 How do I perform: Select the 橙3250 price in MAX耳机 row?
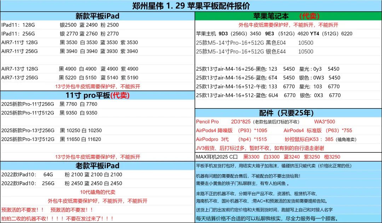pyautogui.click(x=332, y=157)
